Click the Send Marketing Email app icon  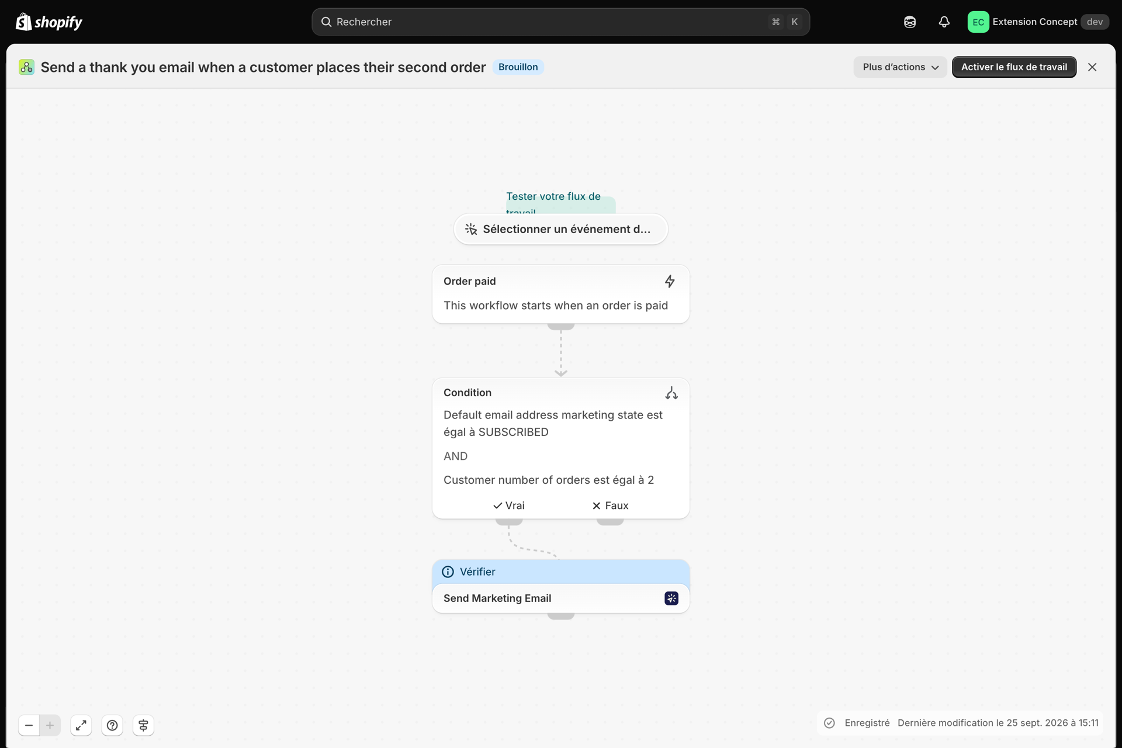coord(671,598)
